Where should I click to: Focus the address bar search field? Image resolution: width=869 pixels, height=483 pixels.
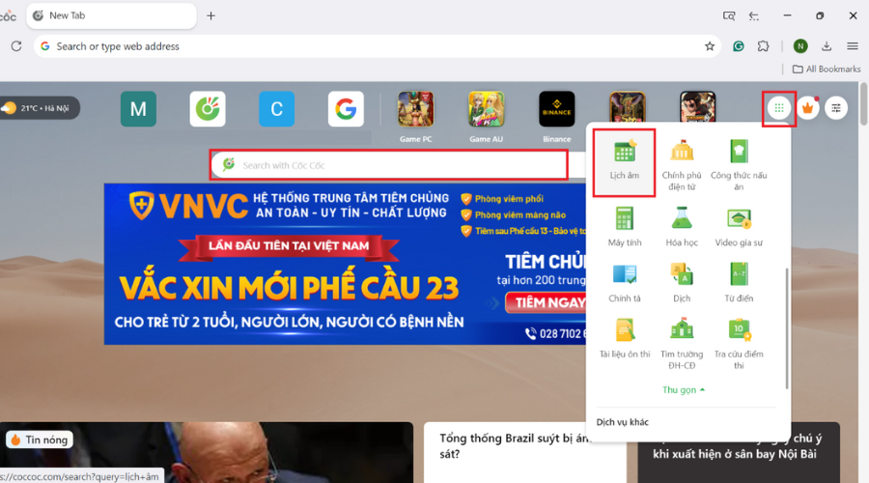click(x=377, y=46)
